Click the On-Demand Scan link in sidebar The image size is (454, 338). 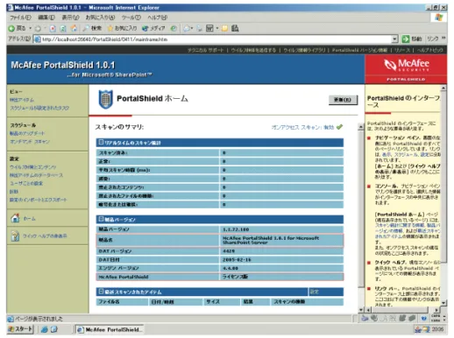pos(30,142)
